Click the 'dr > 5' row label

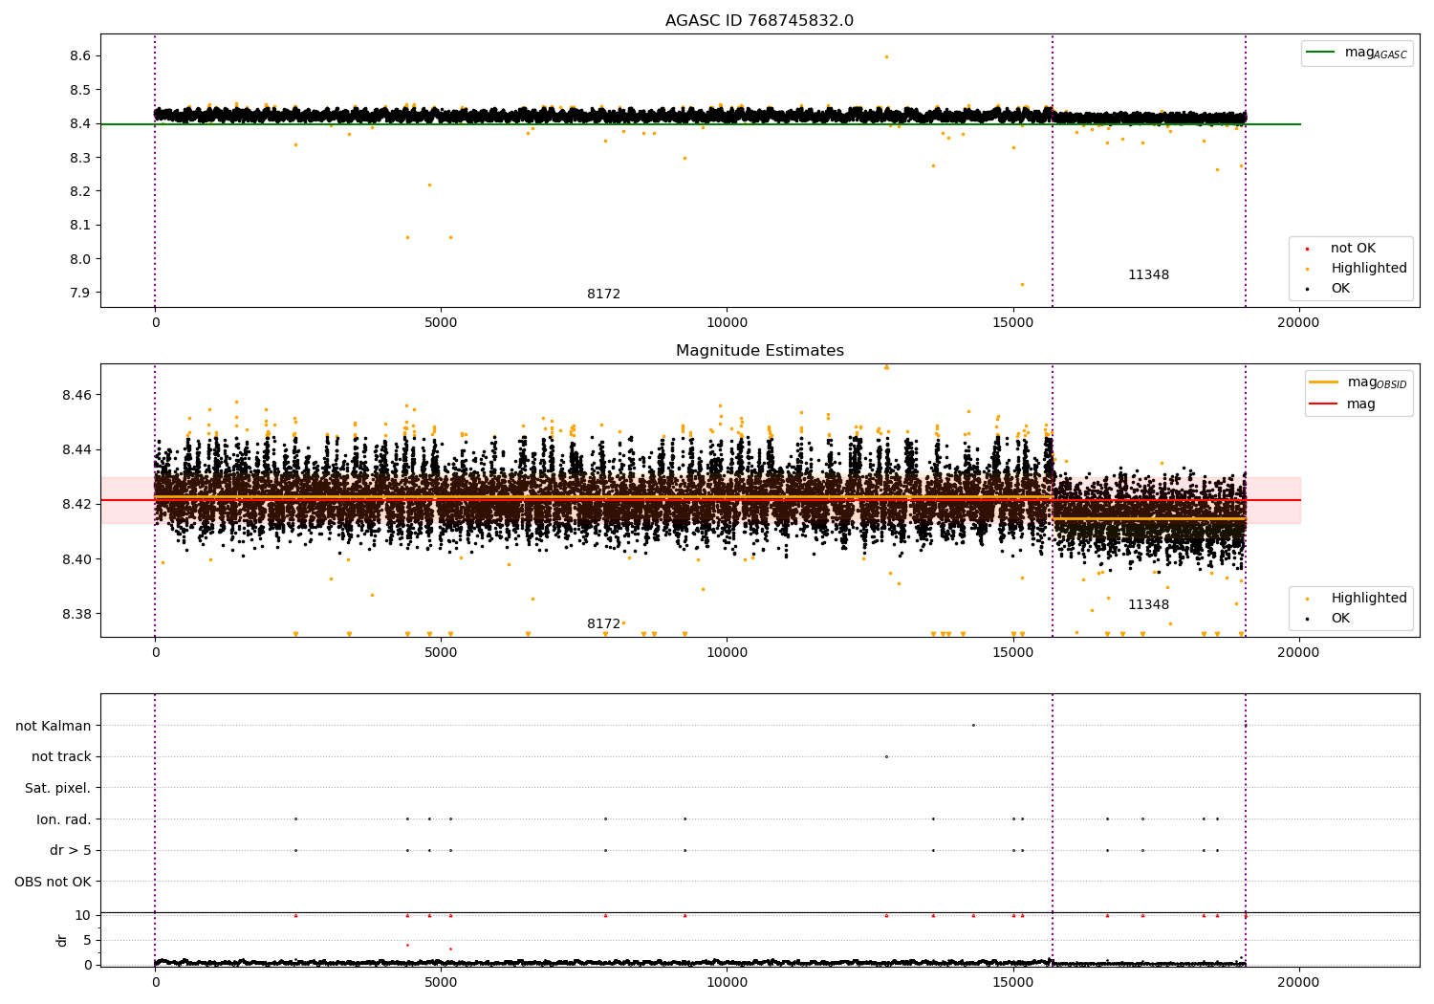pos(70,850)
